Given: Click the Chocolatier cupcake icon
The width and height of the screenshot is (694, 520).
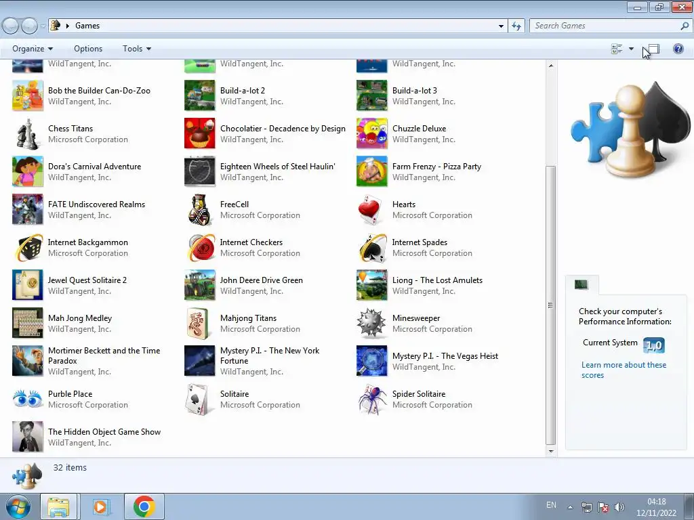Looking at the screenshot, I should [200, 134].
